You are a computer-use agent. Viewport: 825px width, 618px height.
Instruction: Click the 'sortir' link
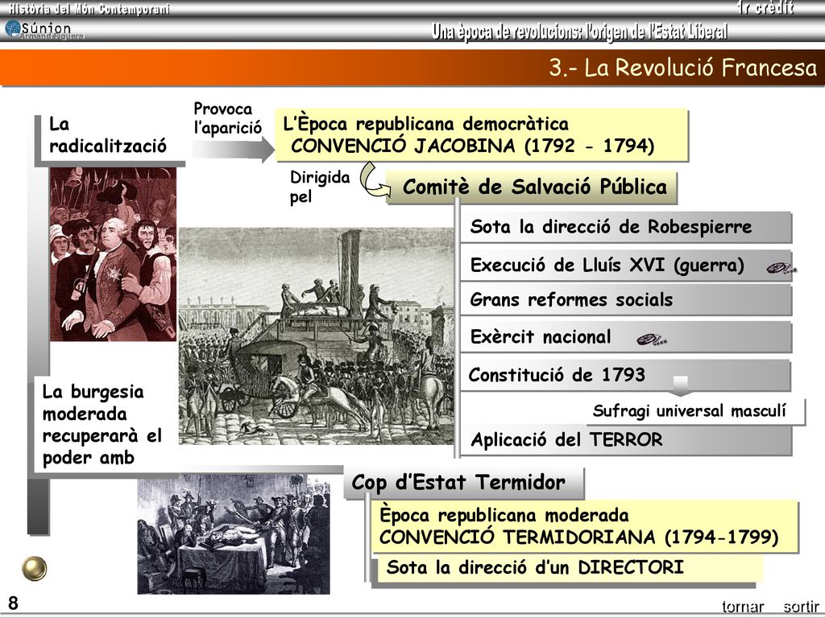800,607
